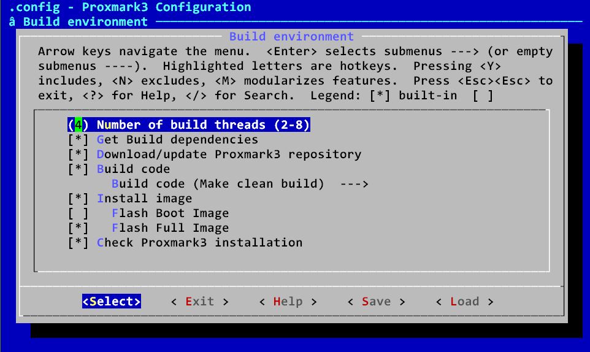Click the Save button
590x352 pixels.
pyautogui.click(x=377, y=301)
